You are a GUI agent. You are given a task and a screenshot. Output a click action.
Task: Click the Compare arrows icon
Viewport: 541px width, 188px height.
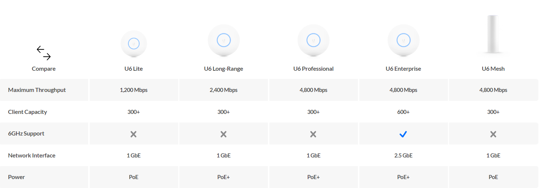44,53
